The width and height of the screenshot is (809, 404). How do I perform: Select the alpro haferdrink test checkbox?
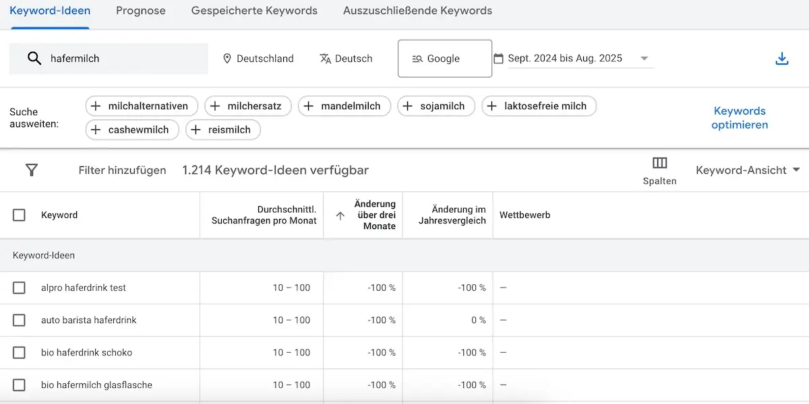(19, 288)
